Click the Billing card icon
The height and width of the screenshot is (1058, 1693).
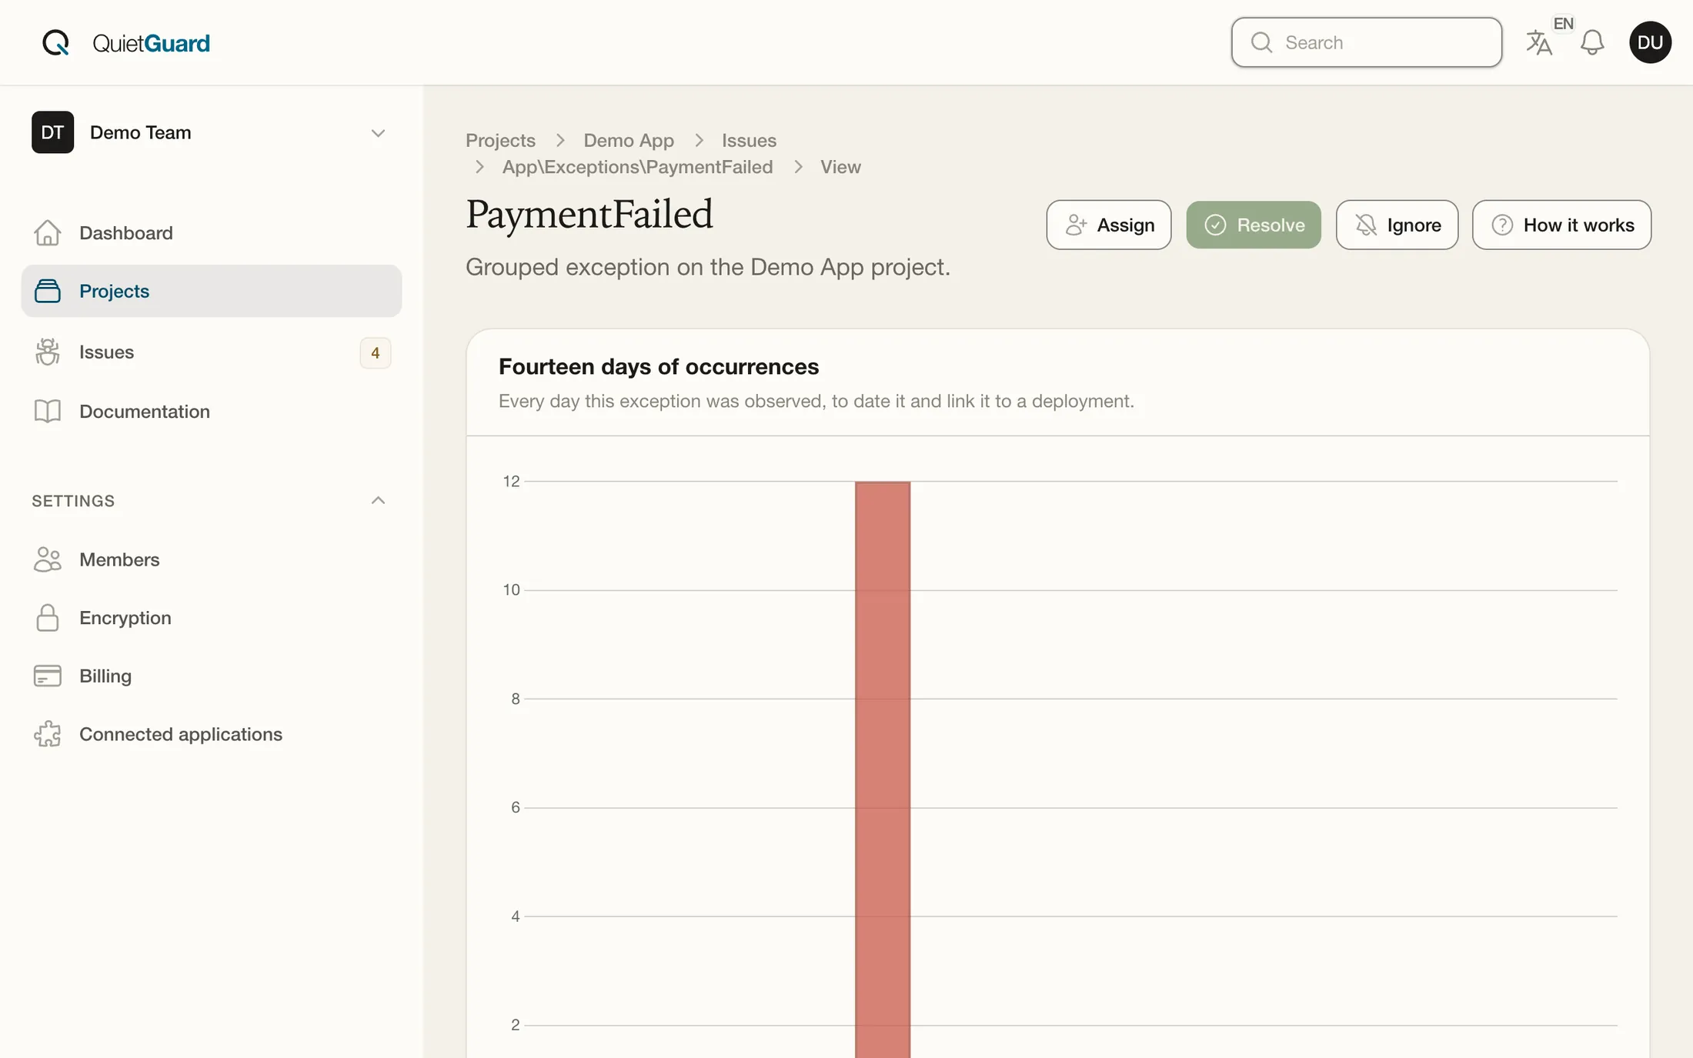pos(48,676)
